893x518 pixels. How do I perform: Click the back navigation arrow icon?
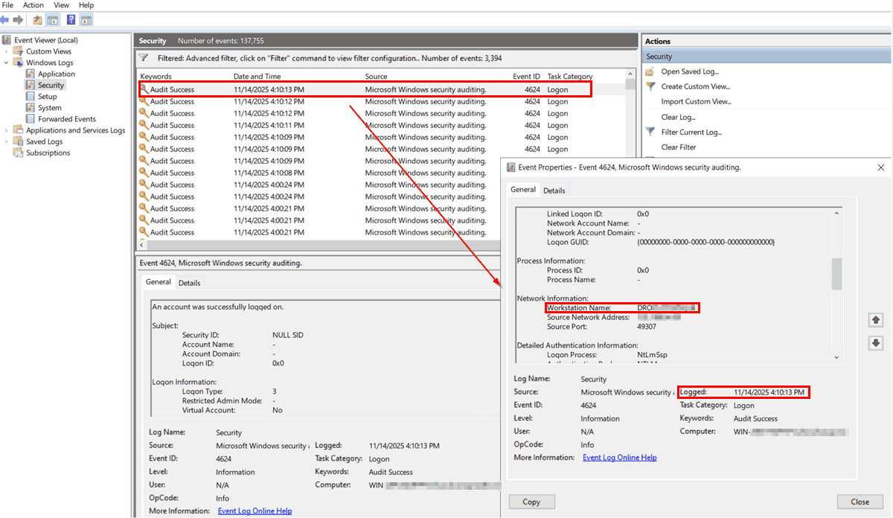pos(5,19)
